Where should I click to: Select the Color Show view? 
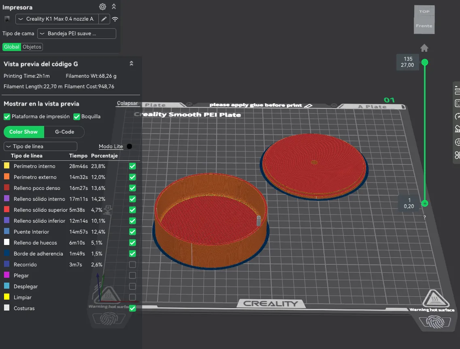pos(24,132)
